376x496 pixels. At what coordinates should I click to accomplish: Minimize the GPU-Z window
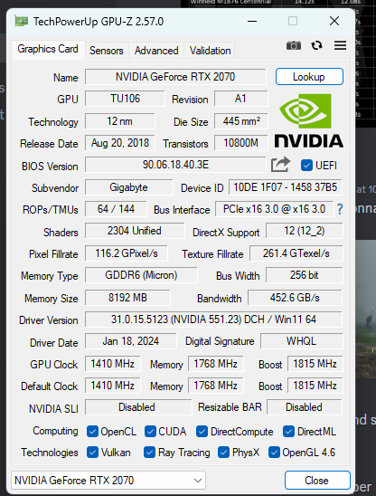point(252,22)
